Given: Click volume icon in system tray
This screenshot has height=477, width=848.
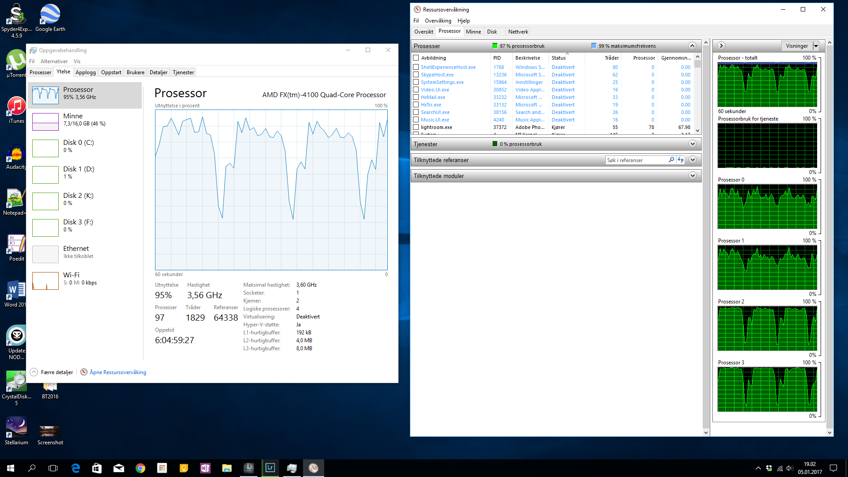Looking at the screenshot, I should [790, 468].
